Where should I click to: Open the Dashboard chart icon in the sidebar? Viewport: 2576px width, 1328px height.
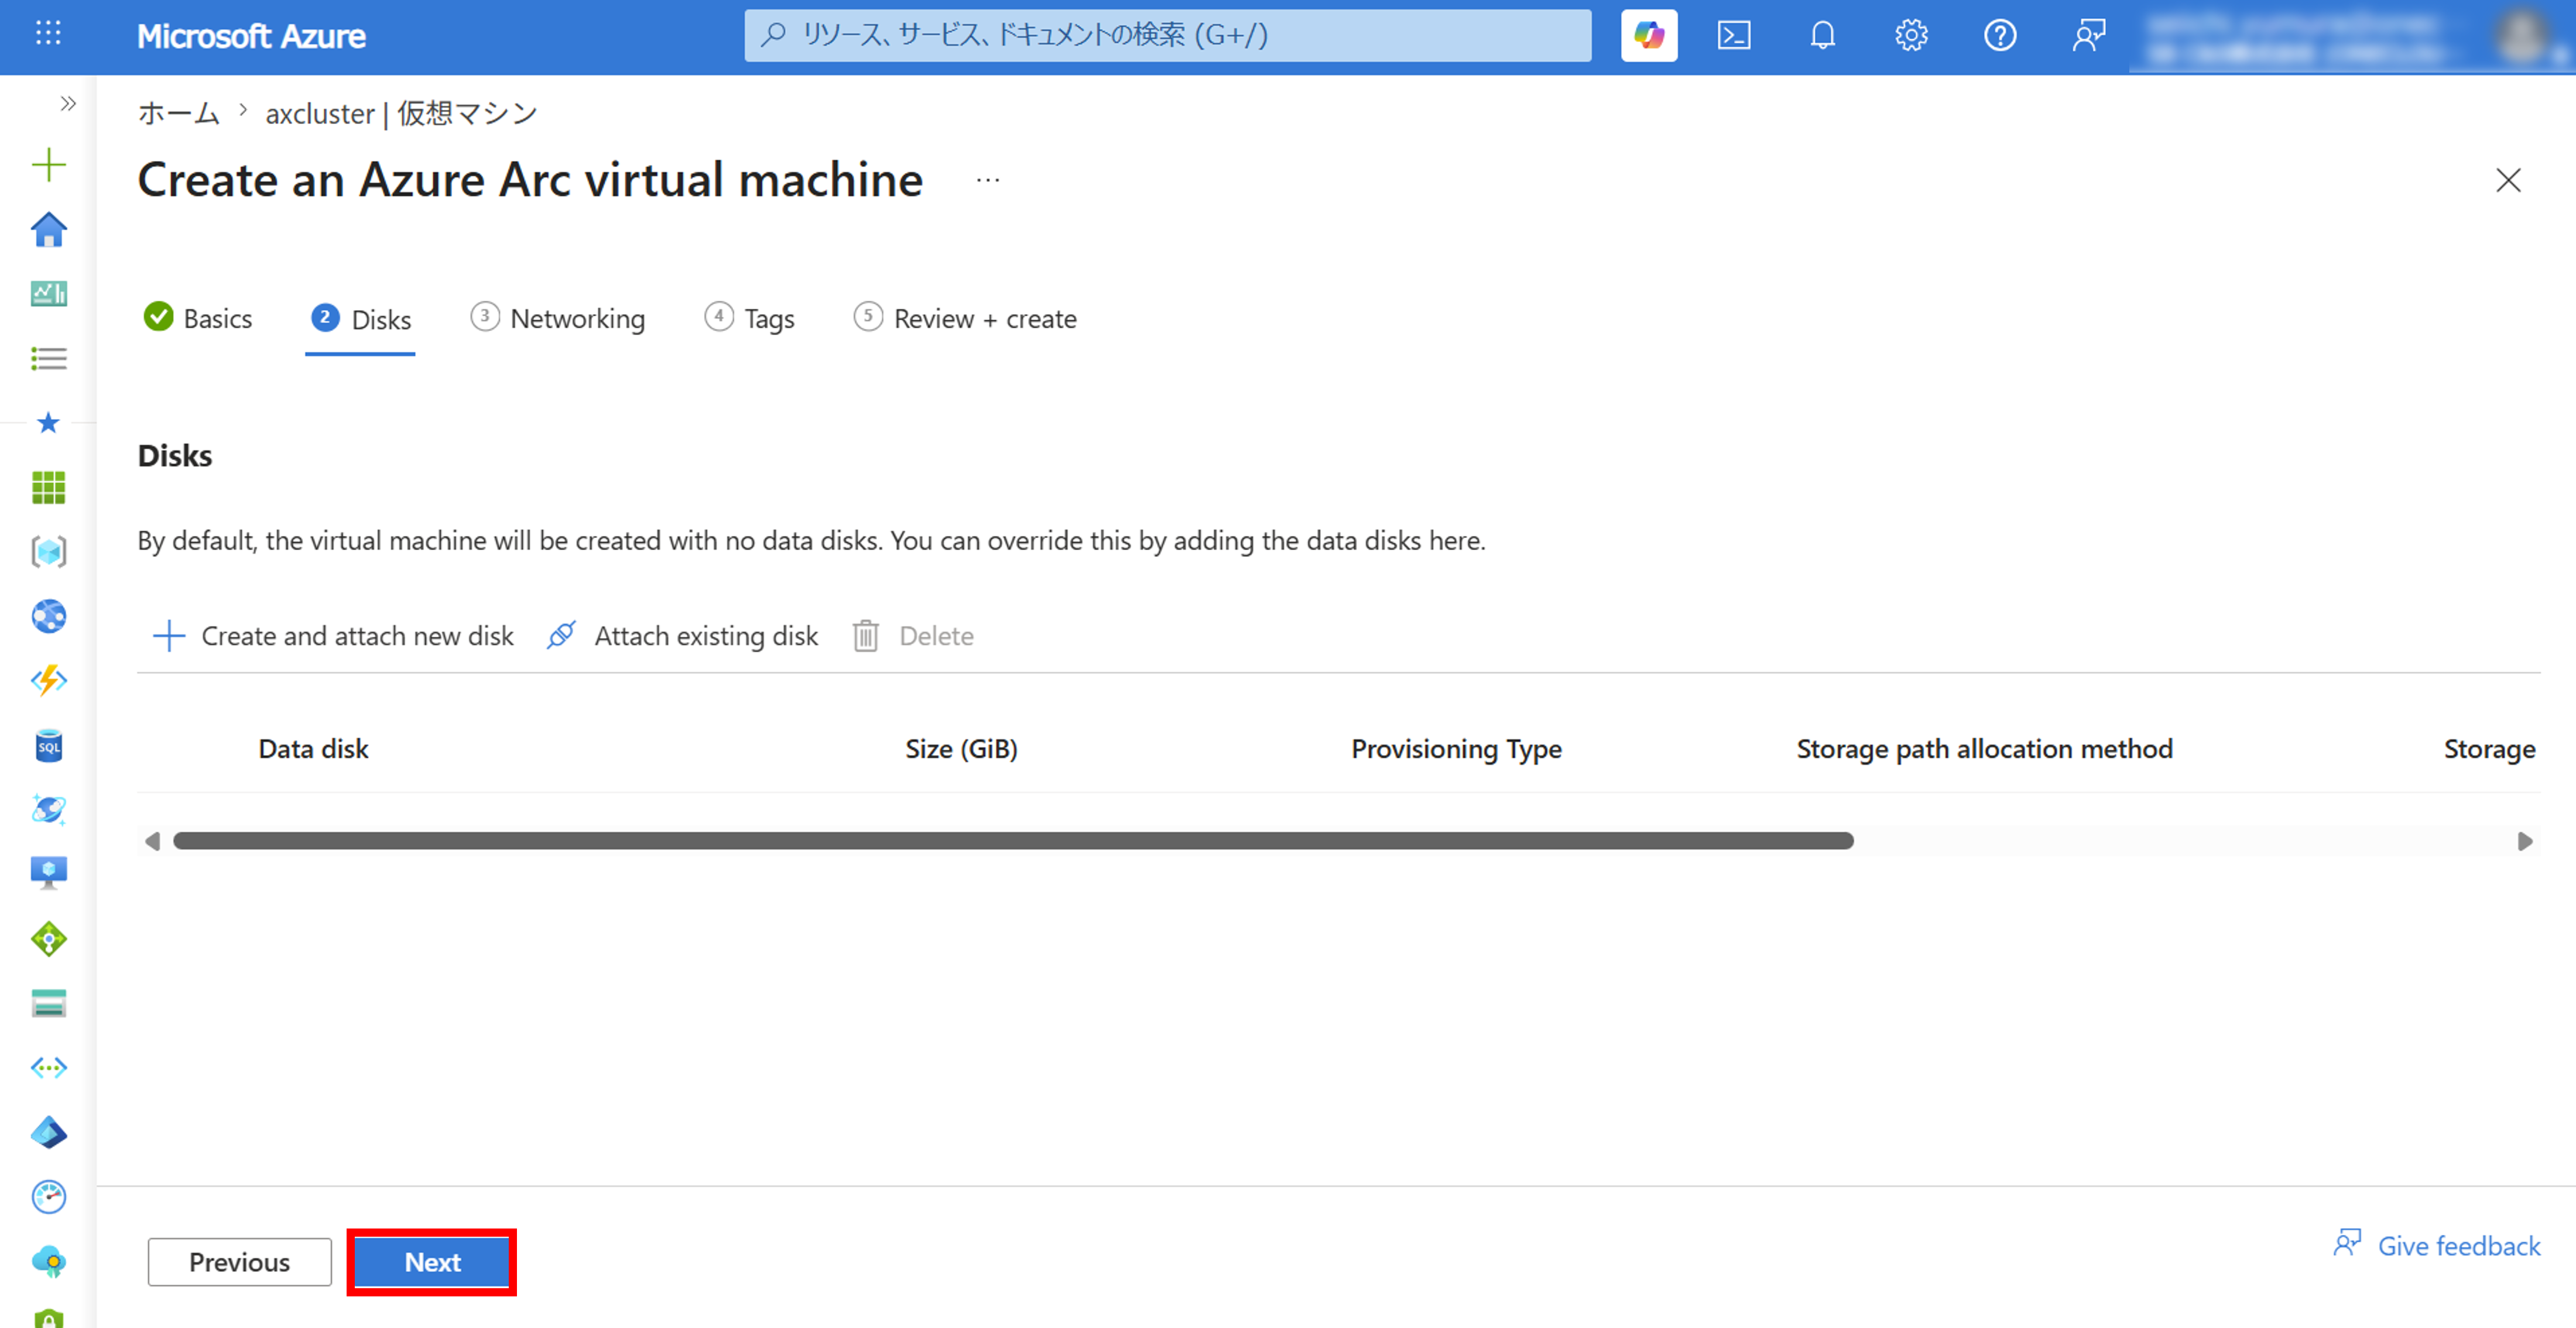coord(48,294)
